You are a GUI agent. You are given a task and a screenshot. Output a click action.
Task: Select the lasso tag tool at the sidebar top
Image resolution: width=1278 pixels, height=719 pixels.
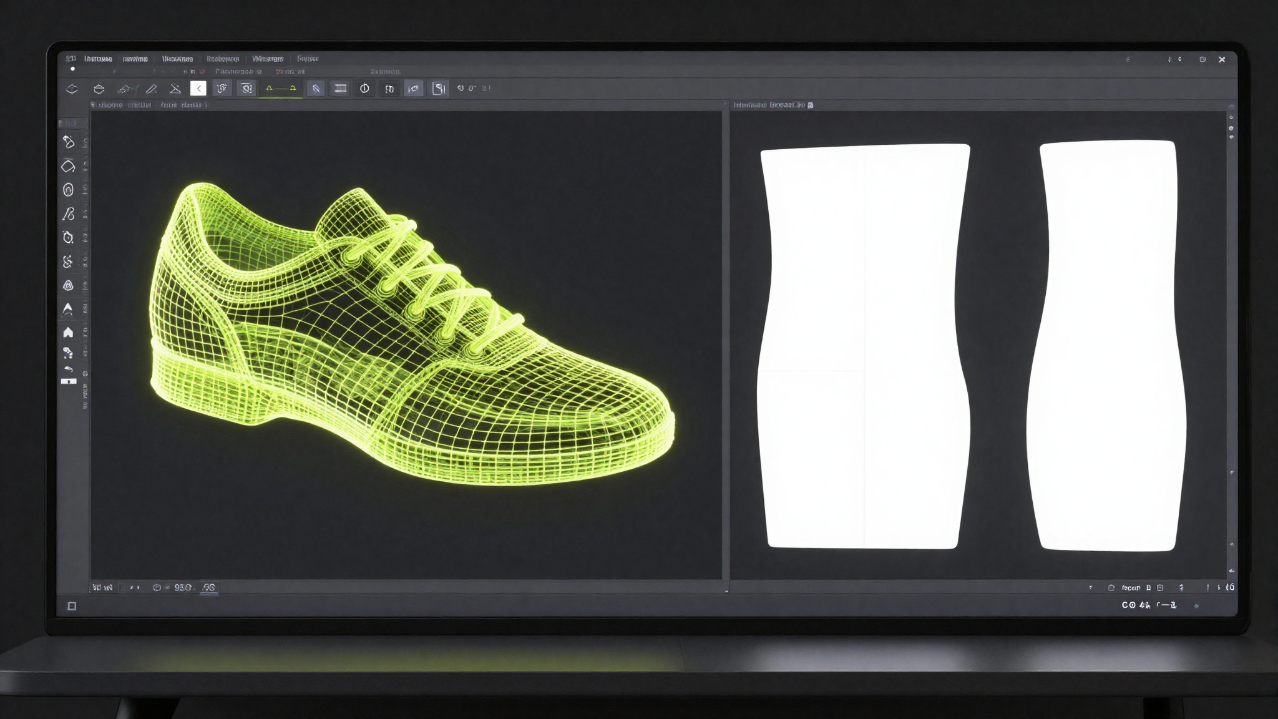coord(69,142)
